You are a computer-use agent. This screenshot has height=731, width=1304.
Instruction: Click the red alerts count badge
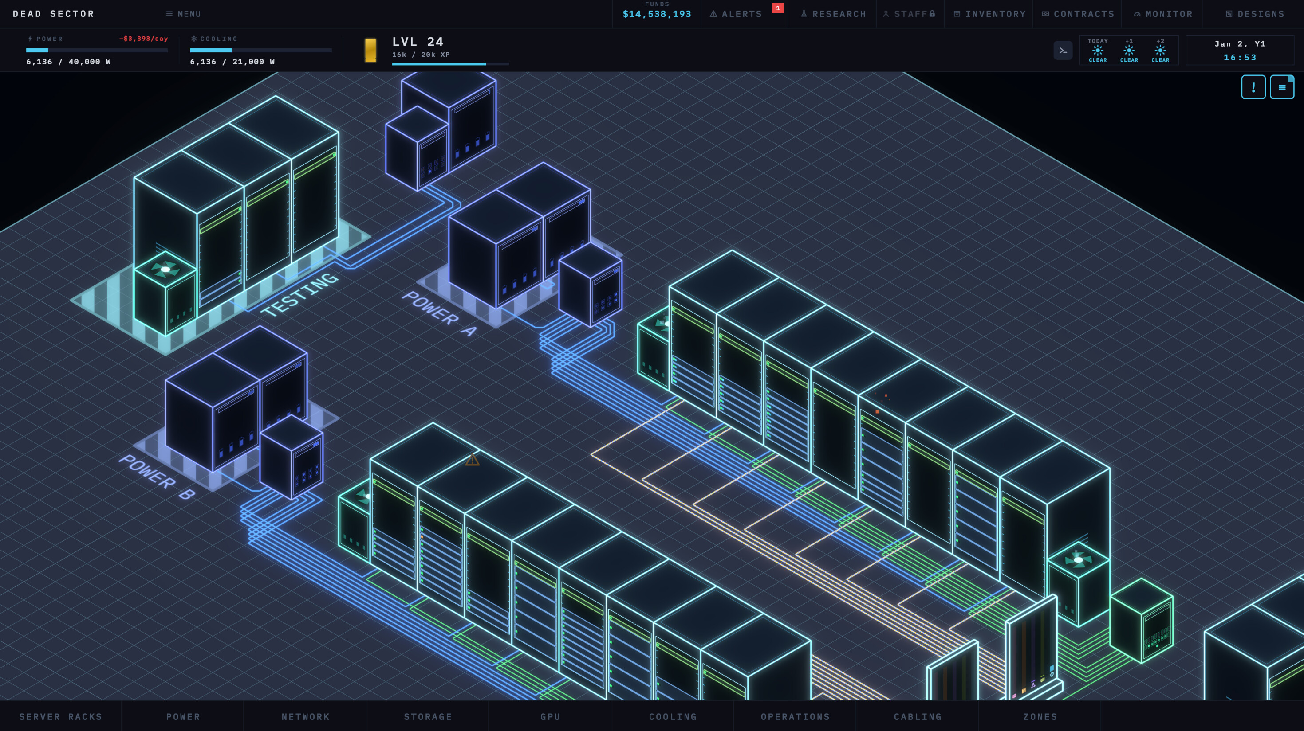pos(777,8)
